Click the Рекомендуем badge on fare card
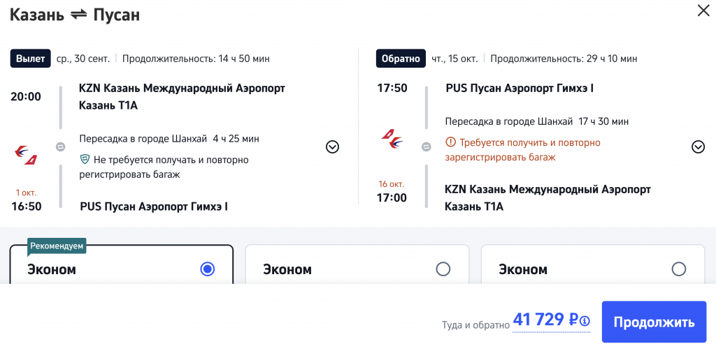Viewport: 716px width, 346px height. 57,246
